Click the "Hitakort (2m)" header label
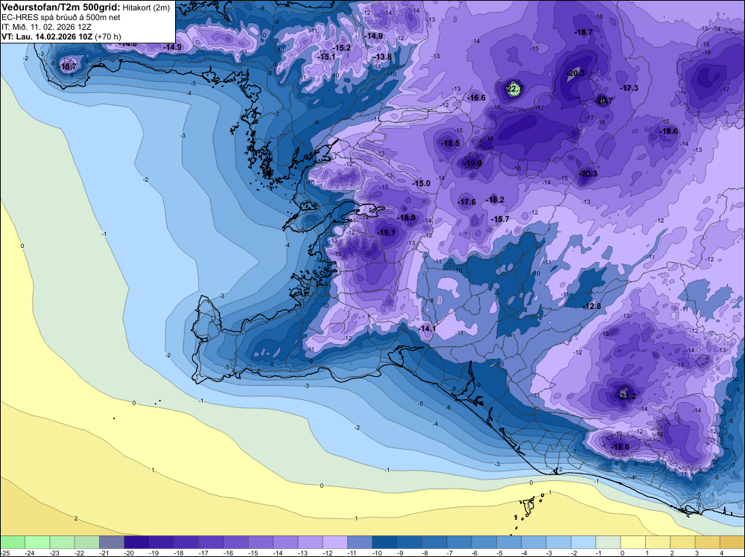The width and height of the screenshot is (745, 557). (146, 8)
